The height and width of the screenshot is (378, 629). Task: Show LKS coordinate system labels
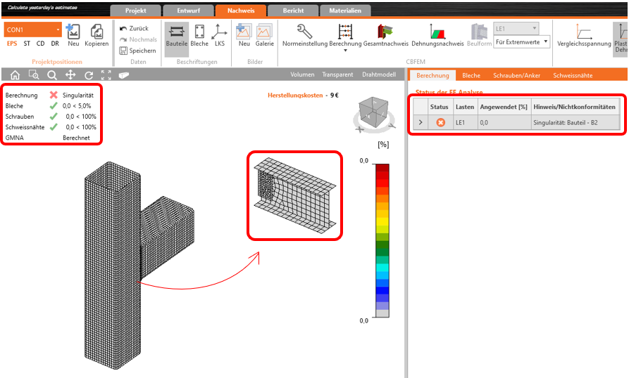click(220, 32)
